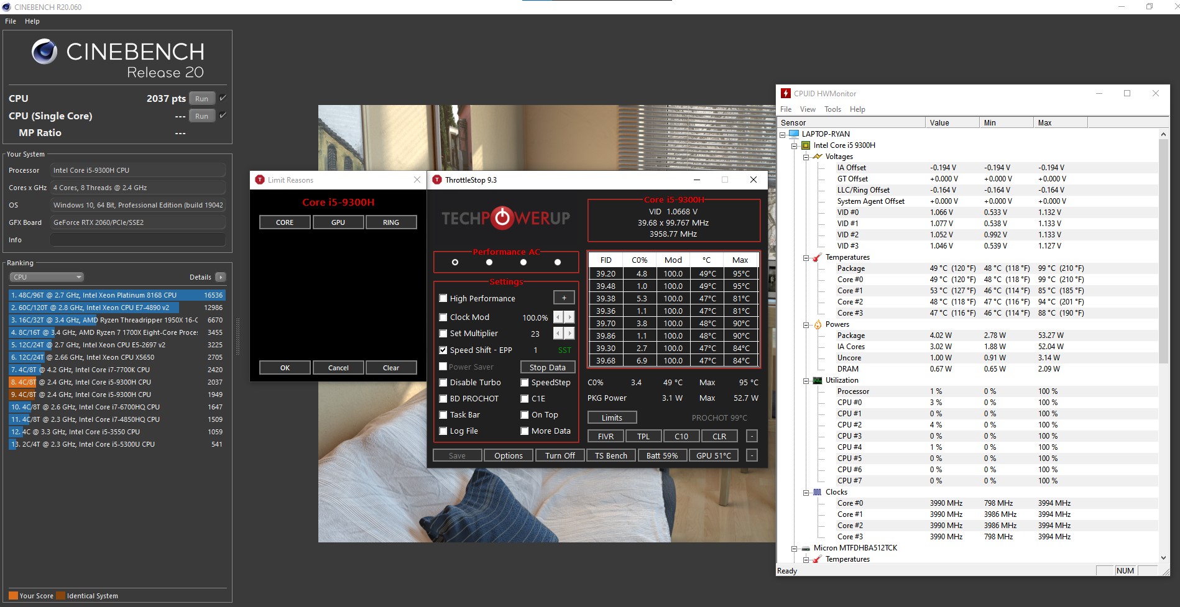Viewport: 1180px width, 607px height.
Task: Toggle the CPU test checkmark in Cinebench
Action: tap(223, 98)
